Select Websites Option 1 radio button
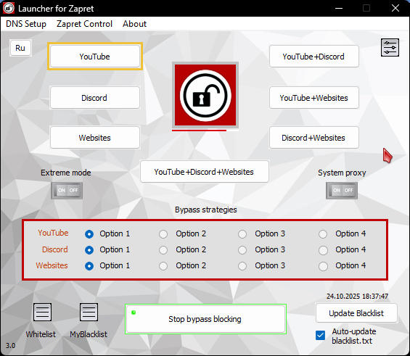This screenshot has width=410, height=356. [89, 266]
